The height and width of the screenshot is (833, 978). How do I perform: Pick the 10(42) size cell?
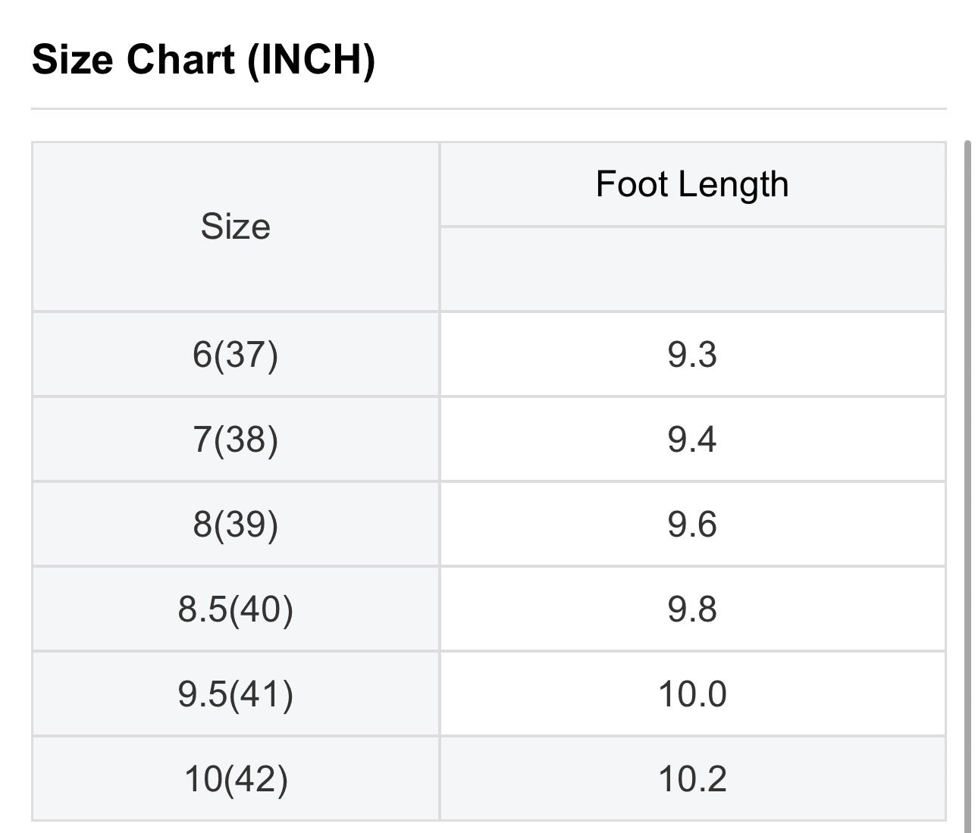click(235, 778)
